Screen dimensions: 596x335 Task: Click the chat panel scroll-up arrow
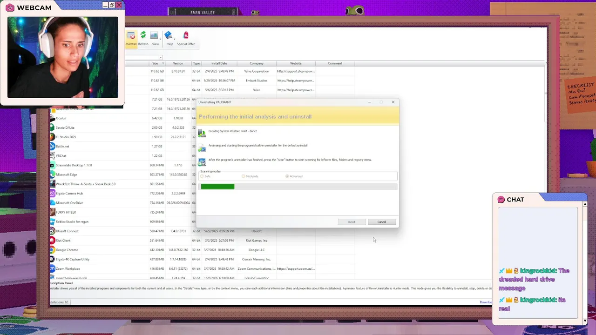[585, 204]
